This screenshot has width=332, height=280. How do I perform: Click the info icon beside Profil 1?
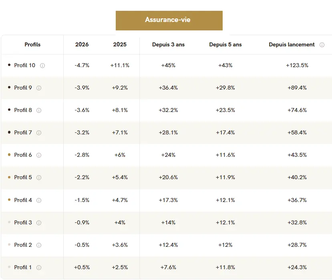tap(39, 268)
